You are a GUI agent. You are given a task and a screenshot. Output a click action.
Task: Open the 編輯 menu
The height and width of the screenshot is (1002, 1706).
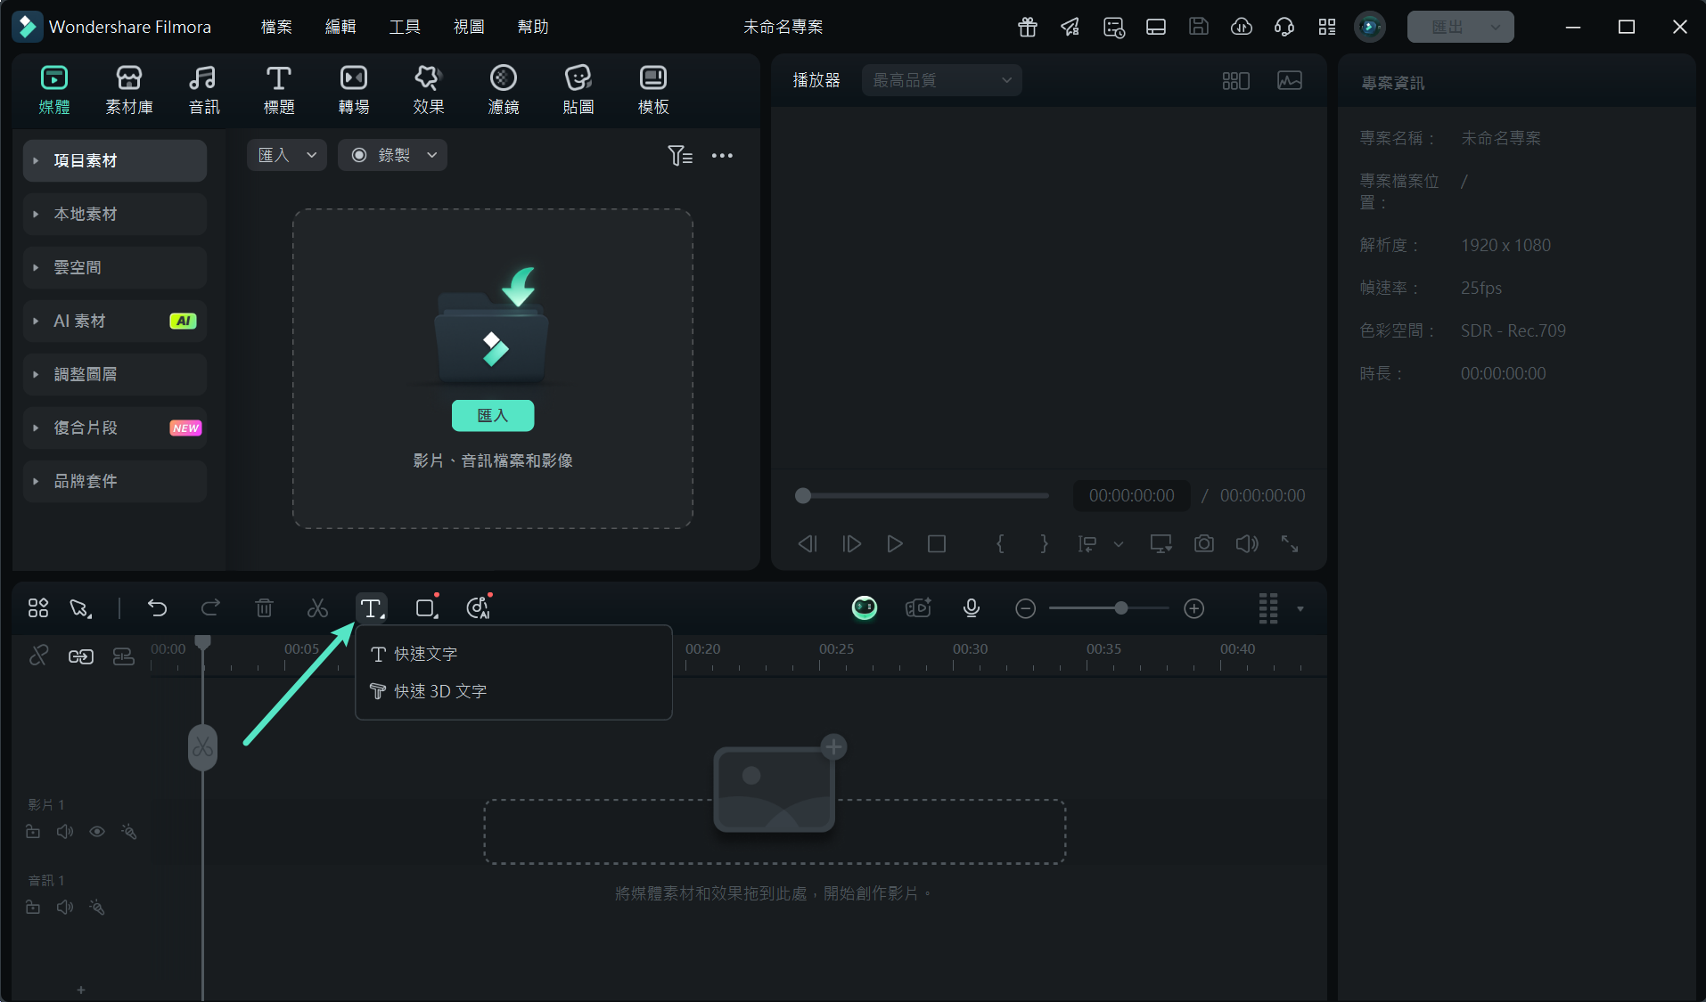[x=340, y=27]
